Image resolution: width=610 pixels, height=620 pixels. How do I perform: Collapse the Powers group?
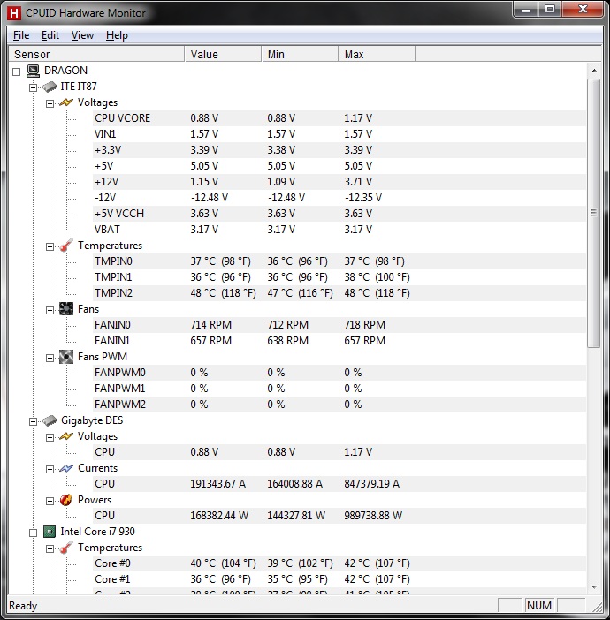tap(50, 501)
